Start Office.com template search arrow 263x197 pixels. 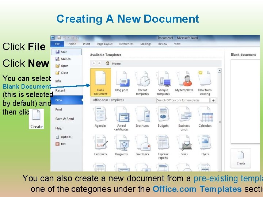(x=213, y=100)
